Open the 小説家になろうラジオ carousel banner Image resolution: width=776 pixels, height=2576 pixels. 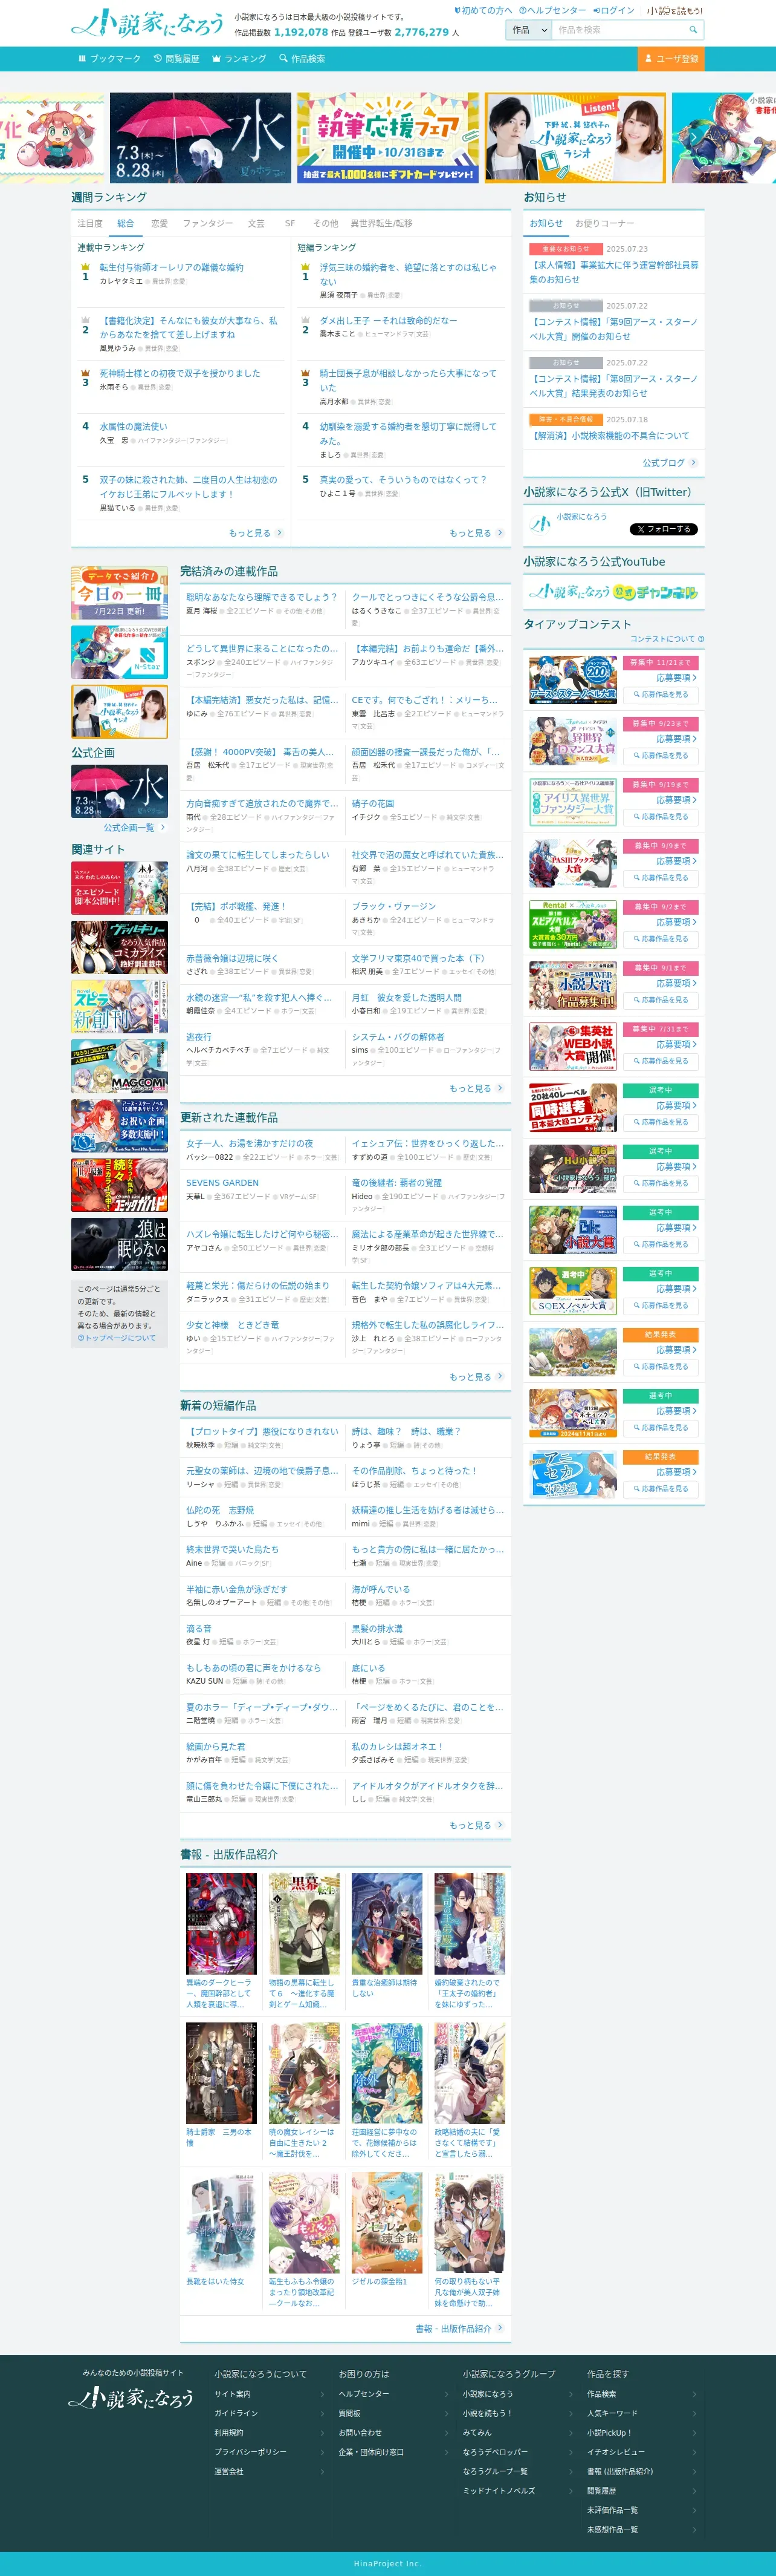pos(575,138)
